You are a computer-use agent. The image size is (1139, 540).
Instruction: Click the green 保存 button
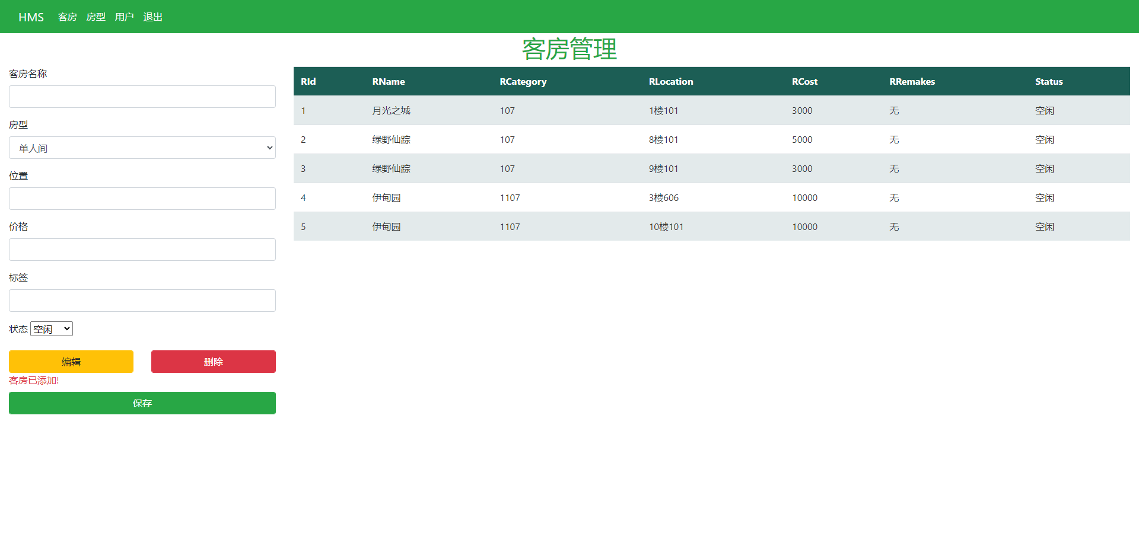[x=142, y=403]
